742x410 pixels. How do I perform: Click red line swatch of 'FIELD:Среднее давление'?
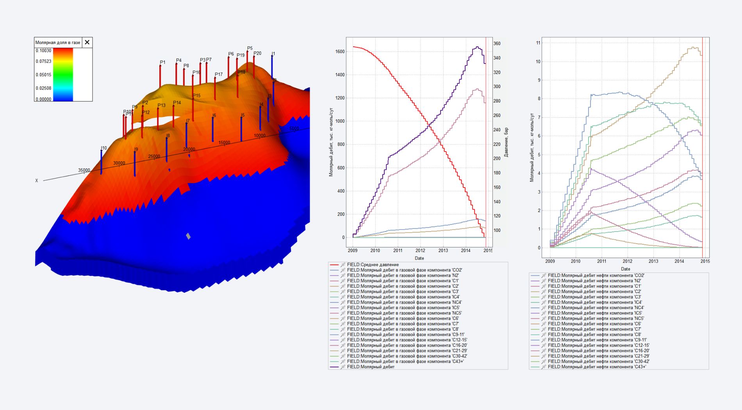tap(334, 265)
